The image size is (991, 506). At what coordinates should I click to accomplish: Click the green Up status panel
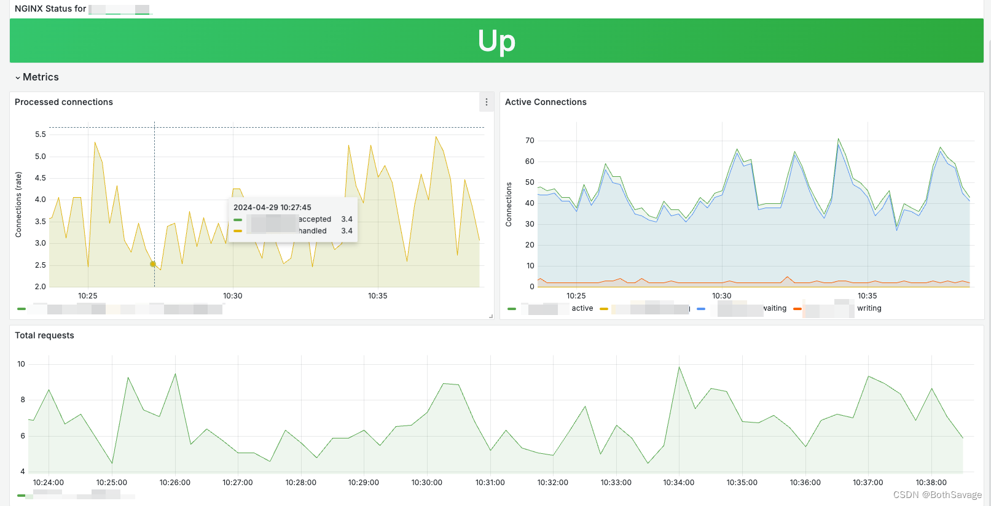[496, 41]
